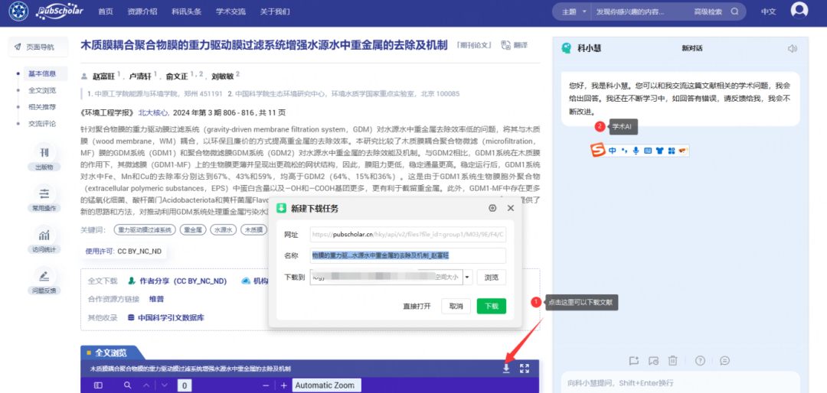This screenshot has height=393, width=827.
Task: Start a new chat with plus bubble icon
Action: [x=634, y=361]
